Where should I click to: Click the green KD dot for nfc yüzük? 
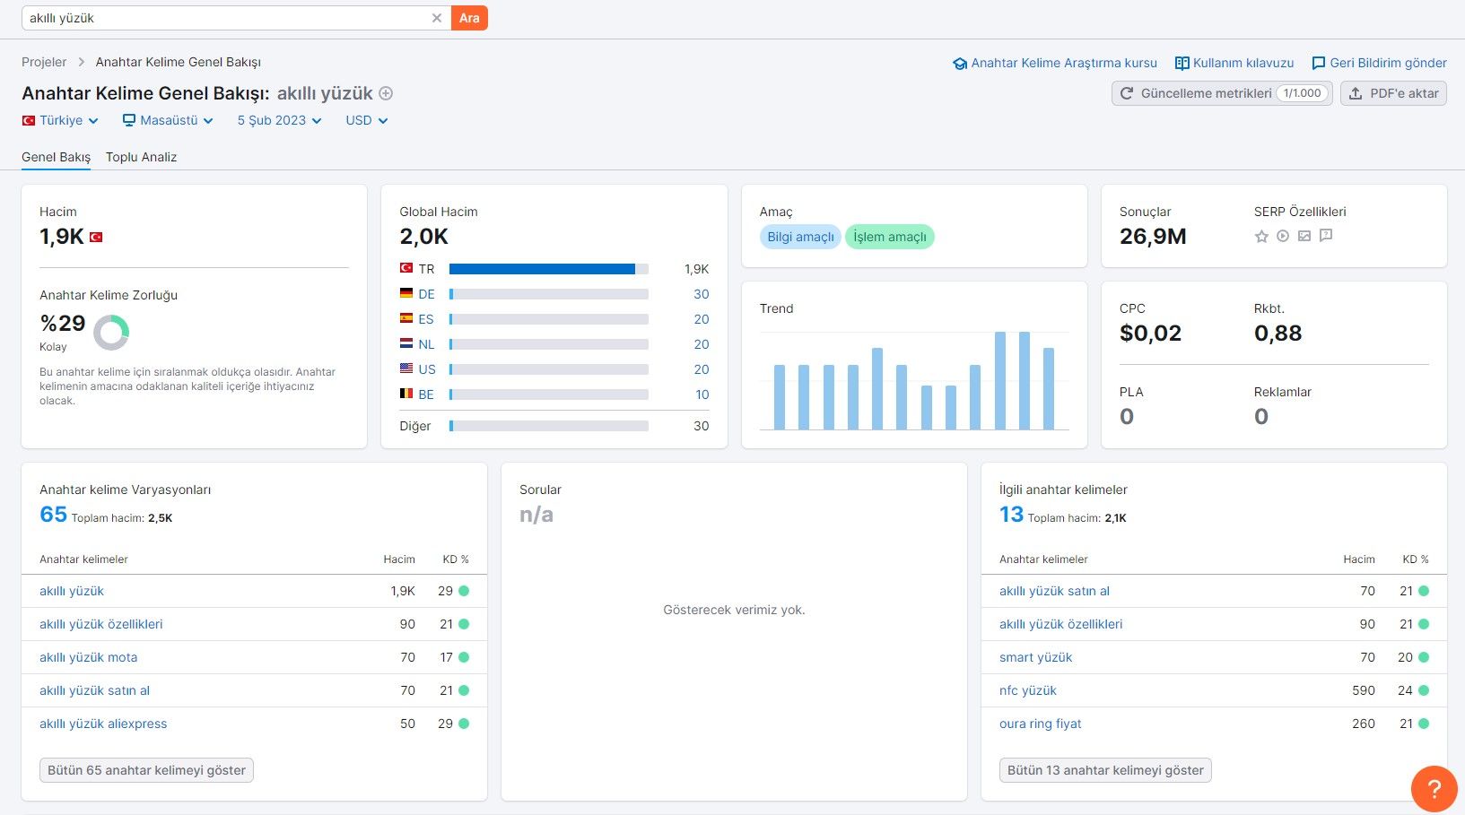click(x=1424, y=690)
